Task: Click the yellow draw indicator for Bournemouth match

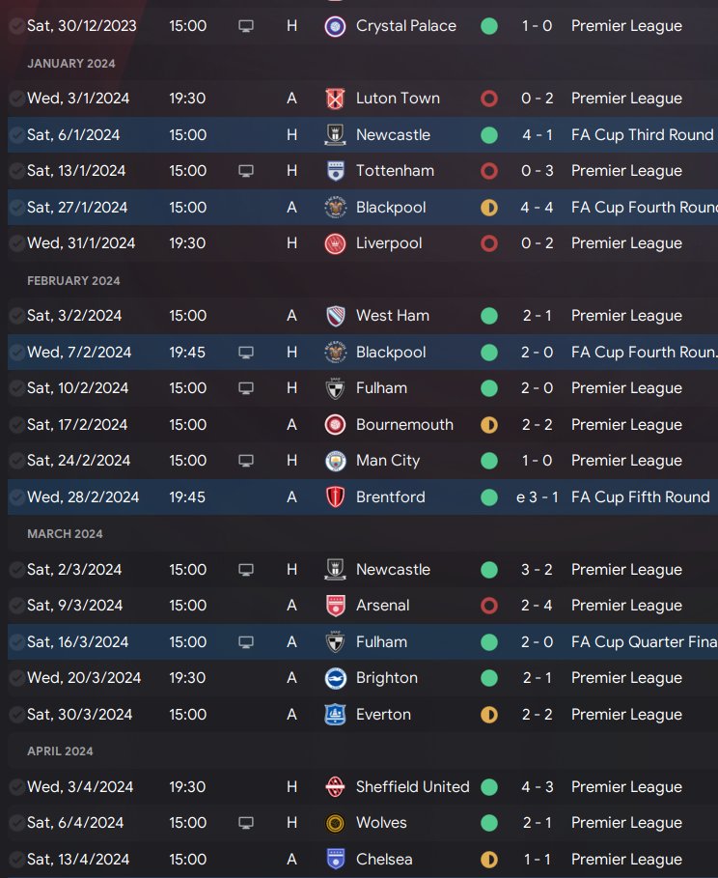Action: coord(489,425)
